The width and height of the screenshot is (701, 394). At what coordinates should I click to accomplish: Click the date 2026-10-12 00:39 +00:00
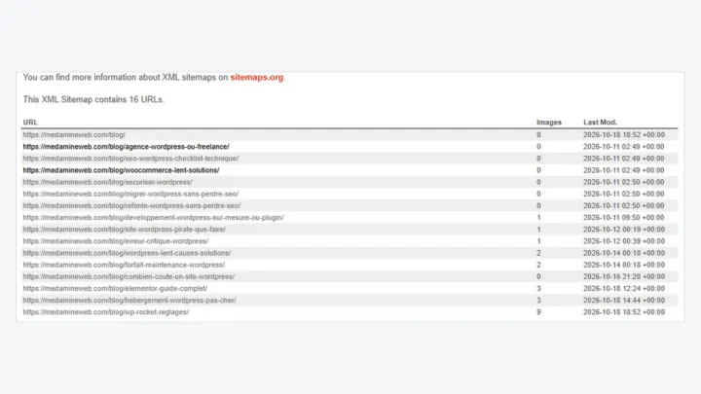pyautogui.click(x=624, y=241)
